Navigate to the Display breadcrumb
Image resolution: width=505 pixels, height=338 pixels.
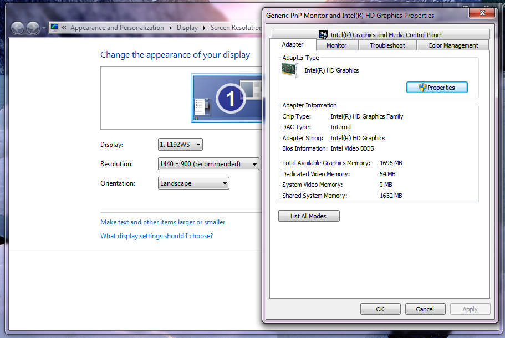coord(187,28)
